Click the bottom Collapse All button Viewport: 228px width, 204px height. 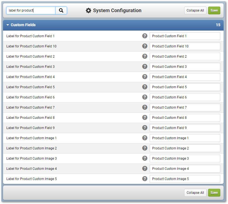pos(195,193)
